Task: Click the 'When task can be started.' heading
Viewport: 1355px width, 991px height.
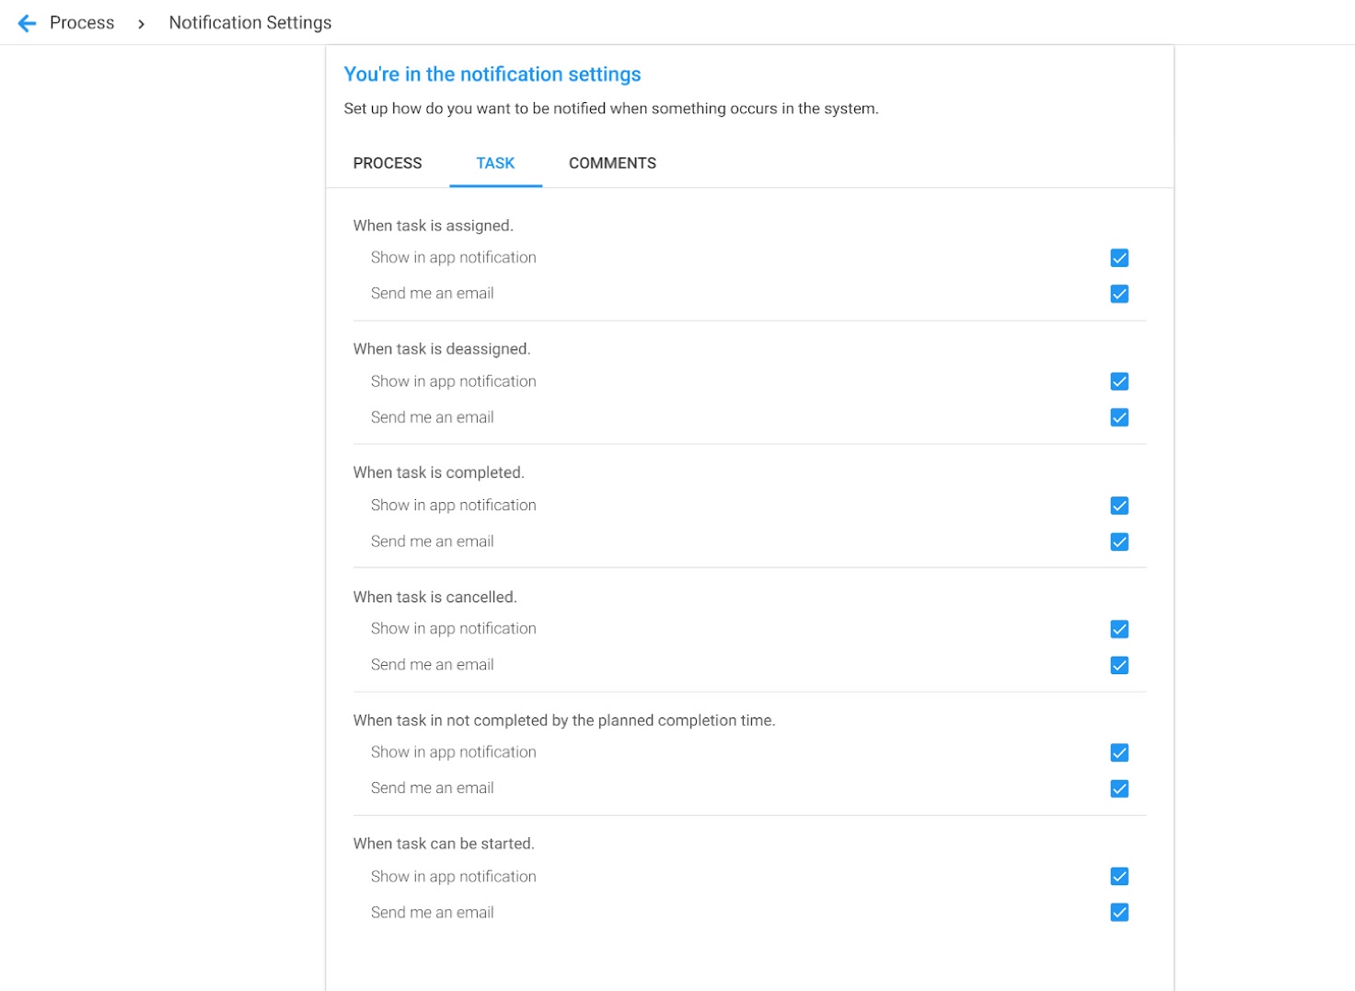Action: [444, 844]
